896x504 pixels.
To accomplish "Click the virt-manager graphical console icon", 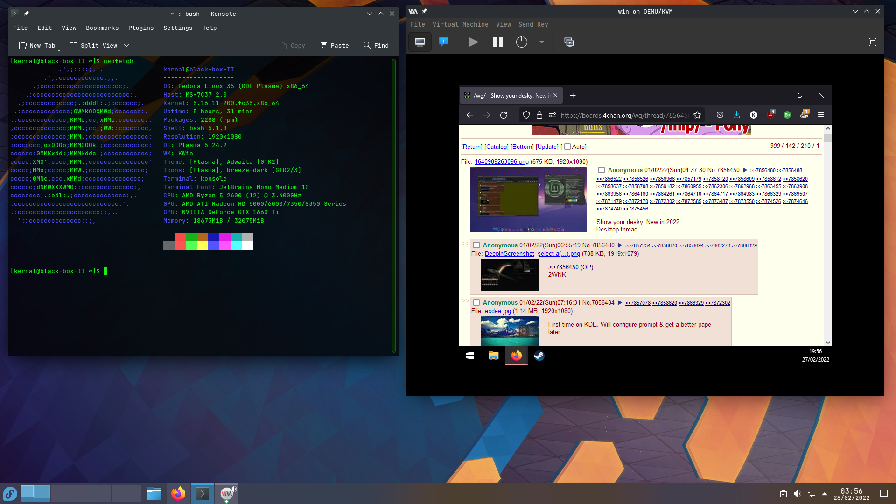I will click(x=420, y=42).
